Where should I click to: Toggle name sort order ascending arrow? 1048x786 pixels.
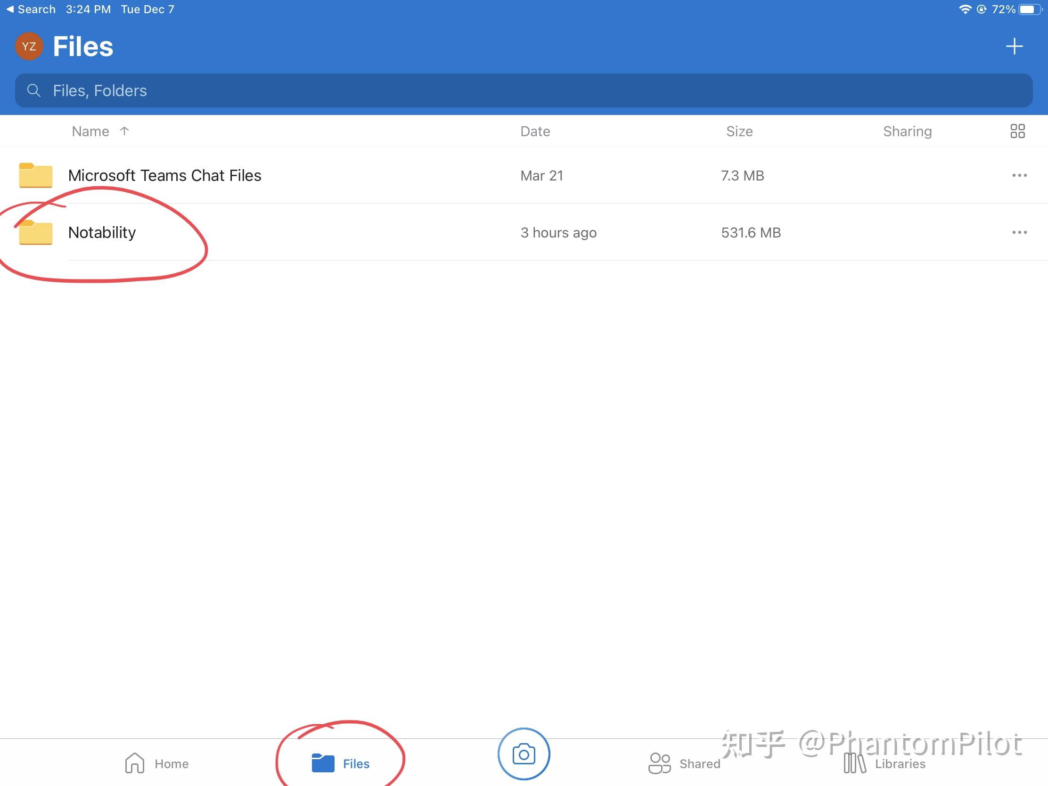[x=124, y=131]
